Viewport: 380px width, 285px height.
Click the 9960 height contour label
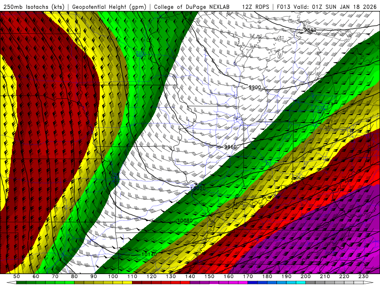230,147
